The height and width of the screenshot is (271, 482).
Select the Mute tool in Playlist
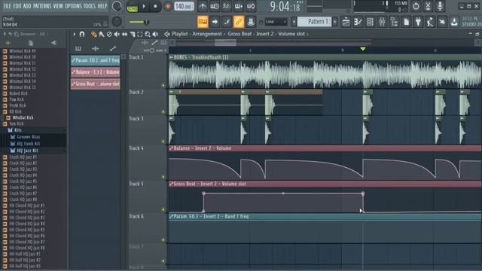tap(117, 34)
